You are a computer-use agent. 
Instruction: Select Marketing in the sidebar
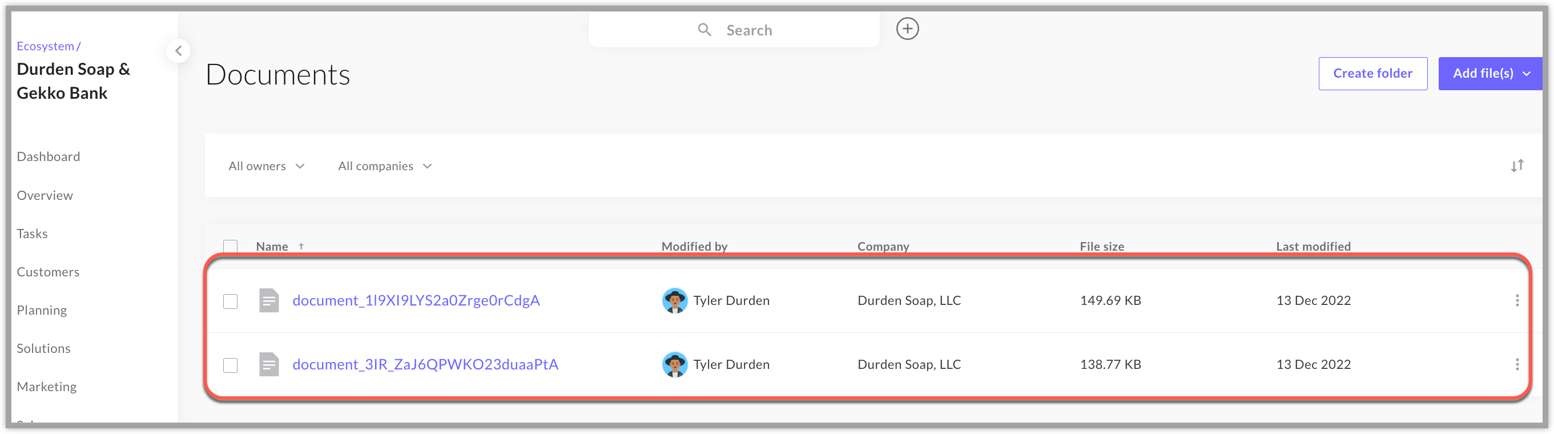click(46, 385)
